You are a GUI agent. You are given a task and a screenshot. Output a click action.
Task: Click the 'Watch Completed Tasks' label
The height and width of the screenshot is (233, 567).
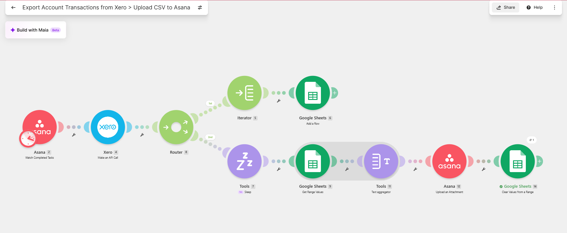[40, 158]
